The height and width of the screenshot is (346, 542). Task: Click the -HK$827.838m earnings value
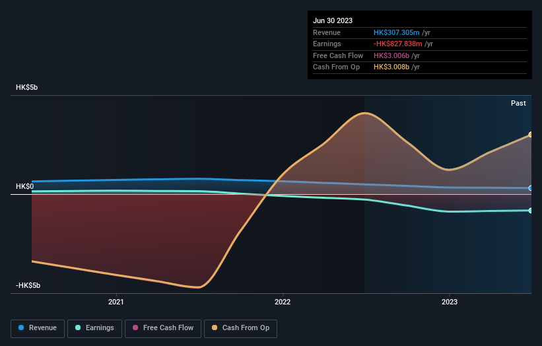coord(398,44)
